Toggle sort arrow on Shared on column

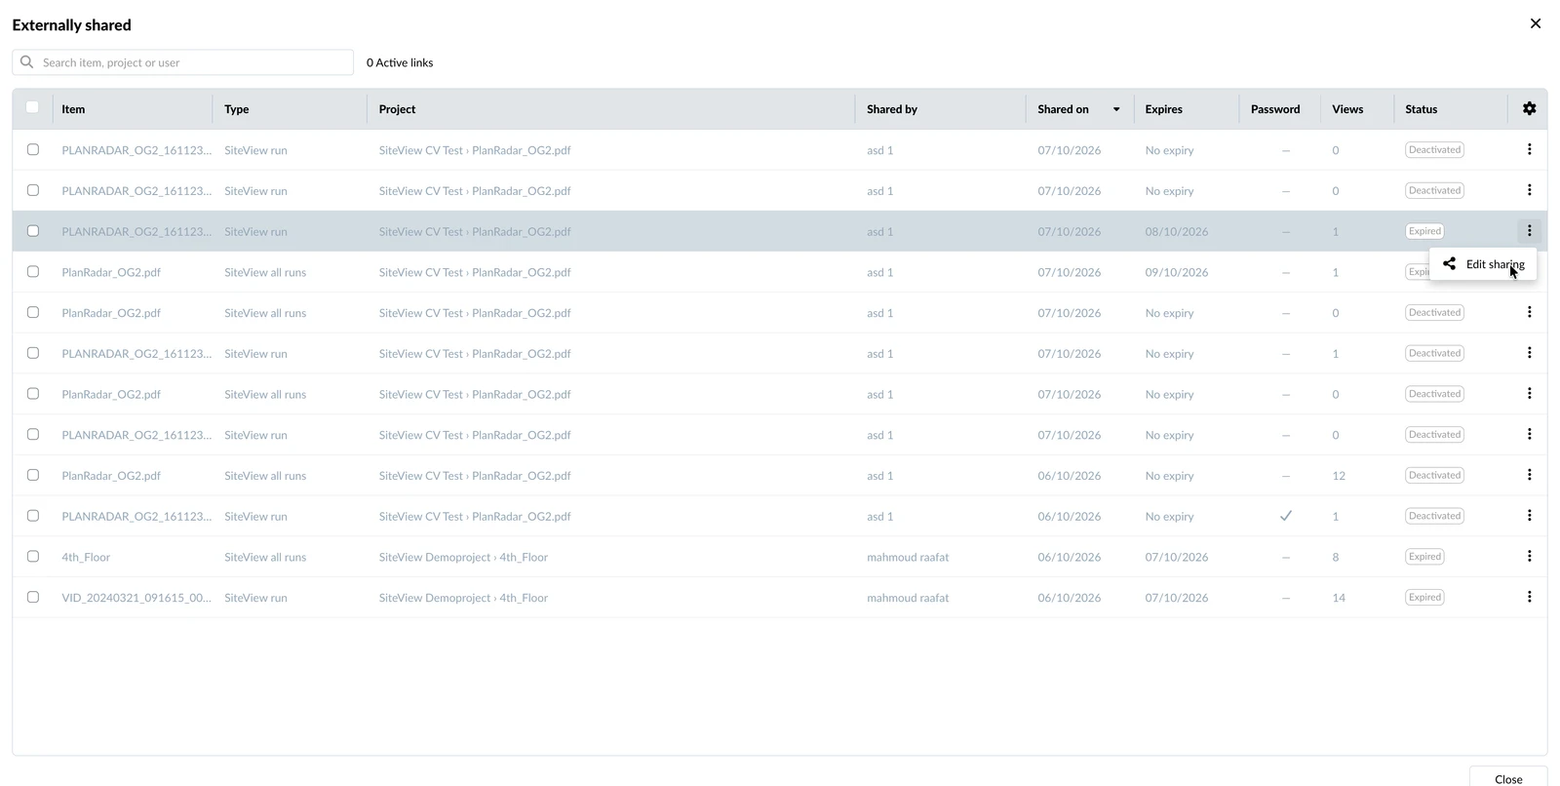tap(1116, 109)
